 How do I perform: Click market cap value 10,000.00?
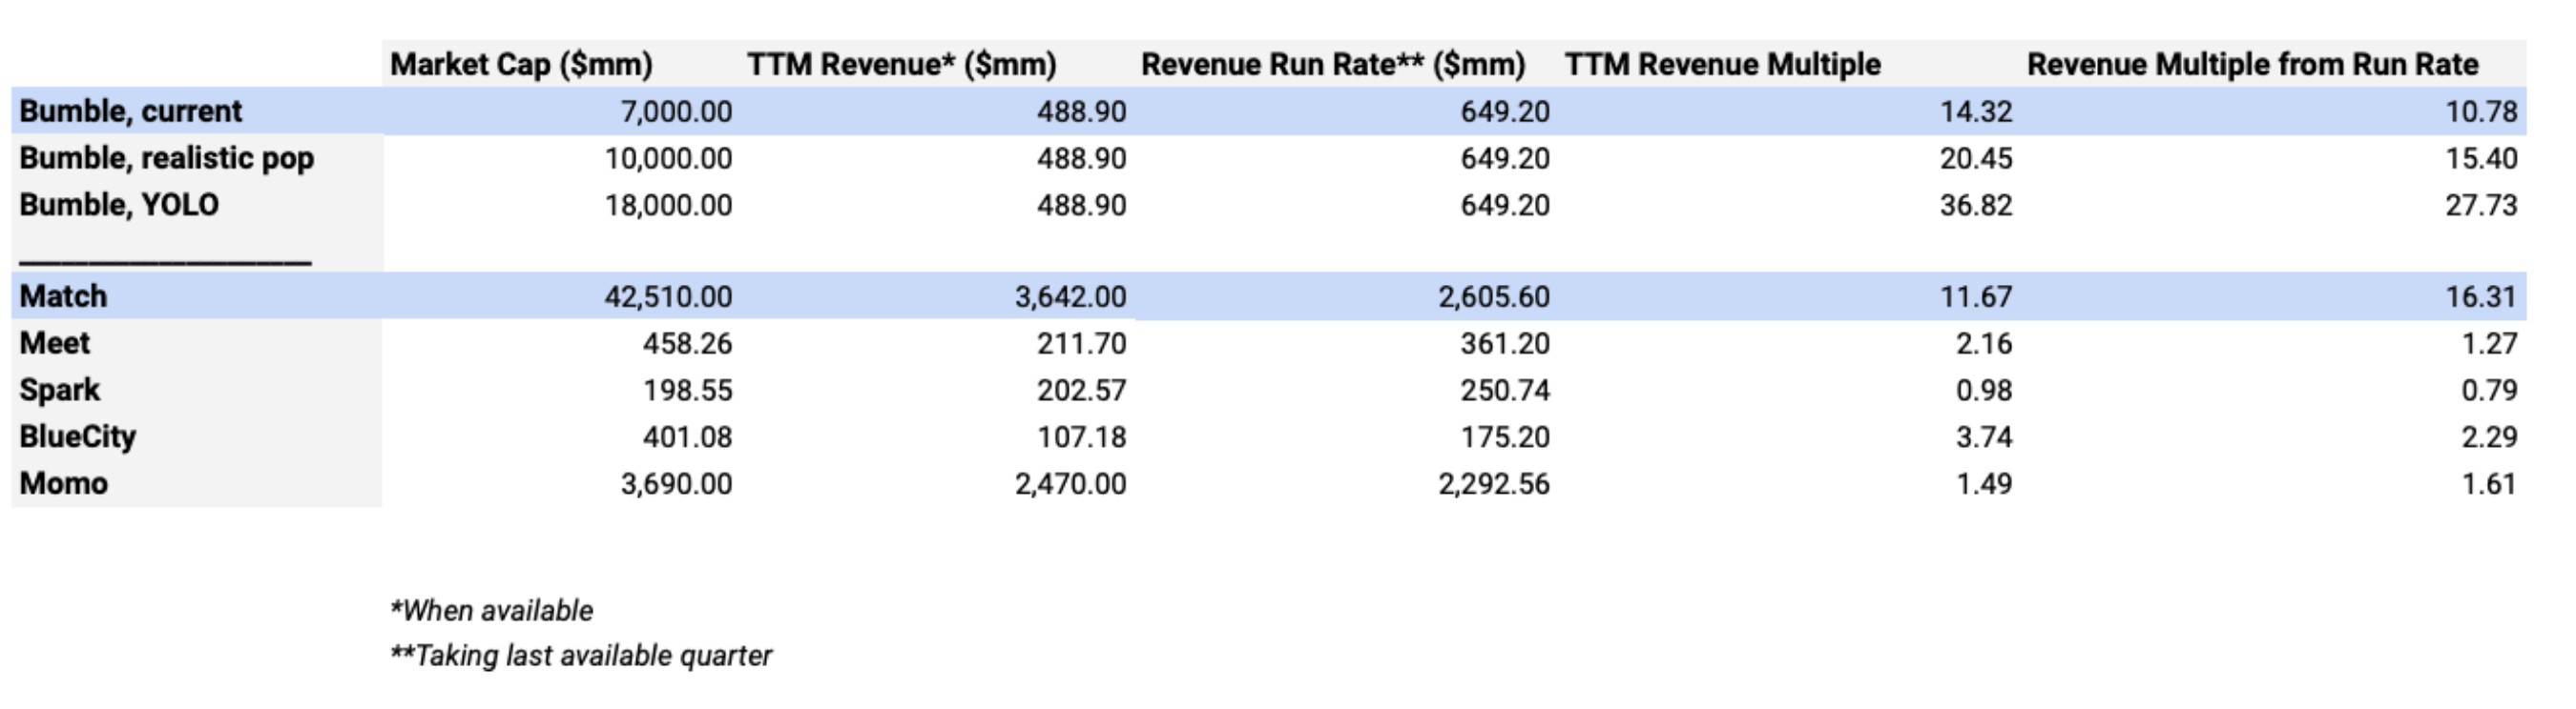tap(668, 159)
